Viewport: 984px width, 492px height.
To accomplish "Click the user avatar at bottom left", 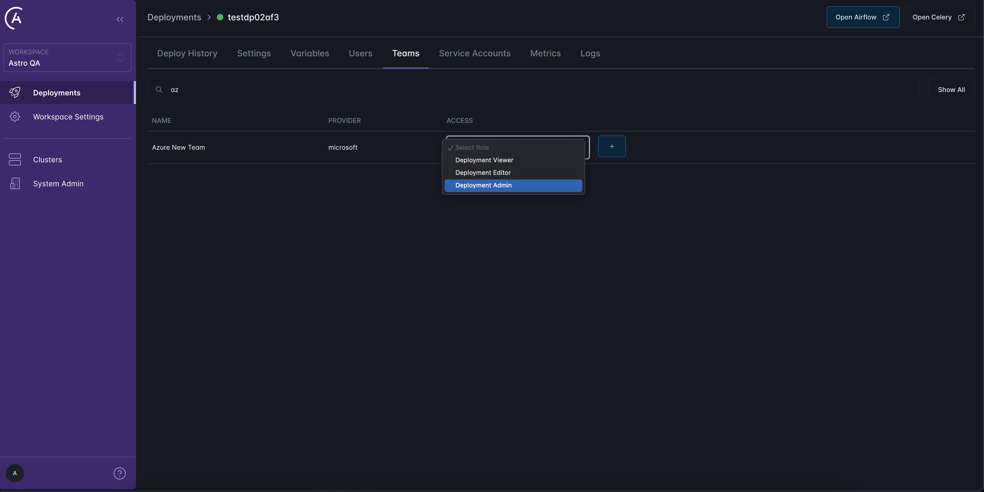I will [15, 473].
